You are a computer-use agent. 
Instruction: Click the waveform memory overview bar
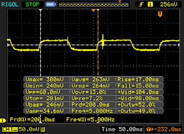94,5
